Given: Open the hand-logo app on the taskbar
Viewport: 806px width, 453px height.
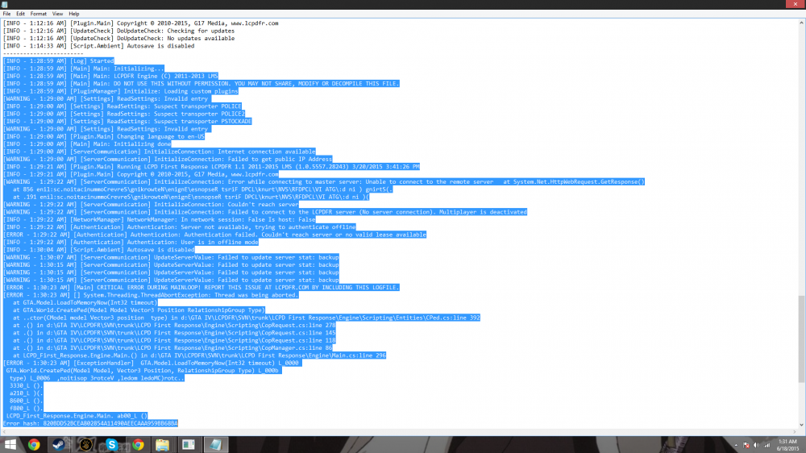Looking at the screenshot, I should pos(85,444).
